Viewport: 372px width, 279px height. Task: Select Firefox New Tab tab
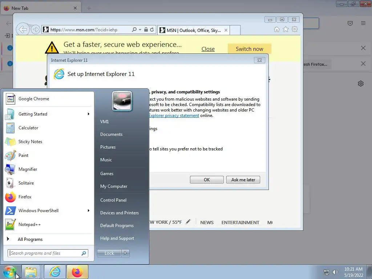pyautogui.click(x=41, y=8)
